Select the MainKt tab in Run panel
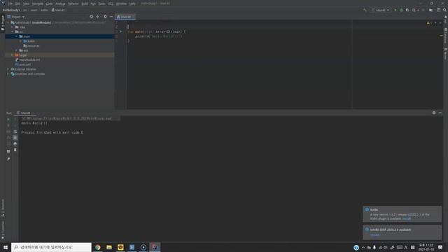Image resolution: width=448 pixels, height=252 pixels. [25, 113]
